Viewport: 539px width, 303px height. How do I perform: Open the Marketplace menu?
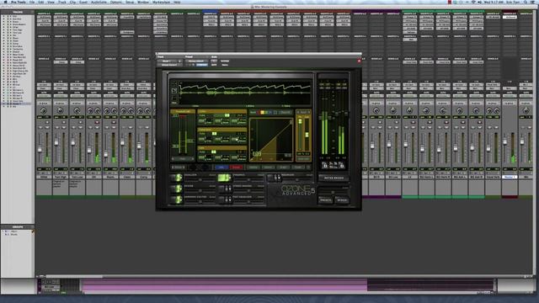coord(161,2)
